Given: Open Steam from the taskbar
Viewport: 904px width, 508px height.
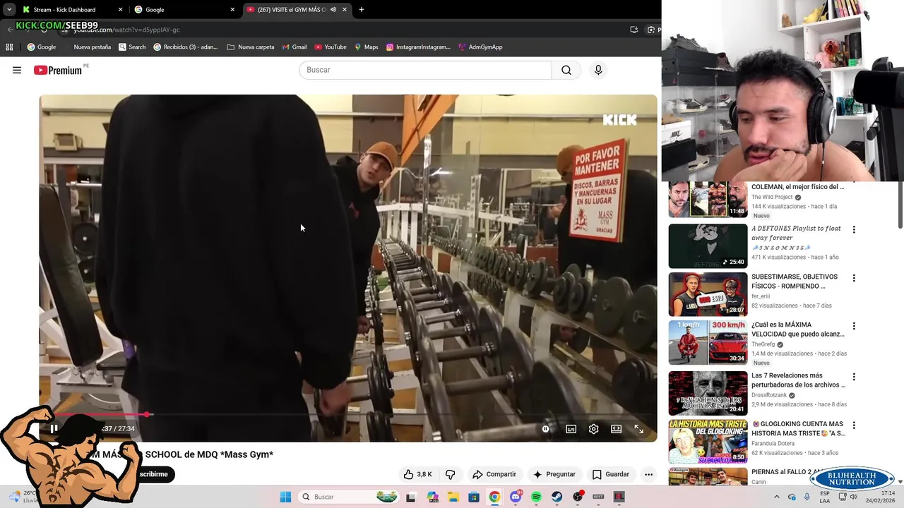Looking at the screenshot, I should pos(557,497).
